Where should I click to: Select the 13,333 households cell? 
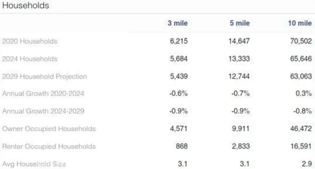click(x=239, y=59)
